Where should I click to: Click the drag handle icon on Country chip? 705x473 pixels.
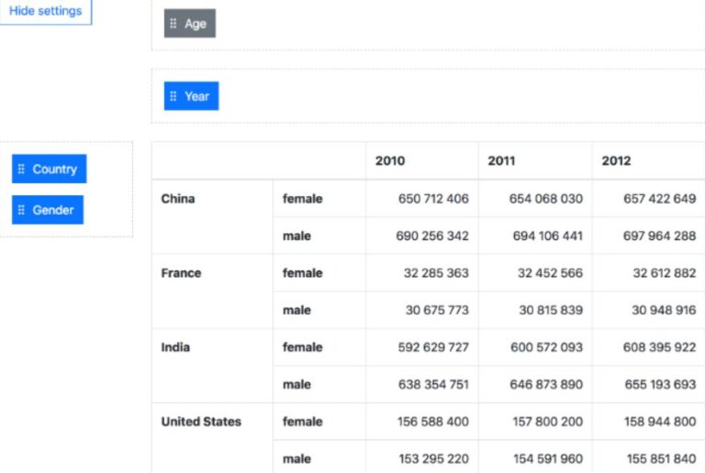point(21,169)
